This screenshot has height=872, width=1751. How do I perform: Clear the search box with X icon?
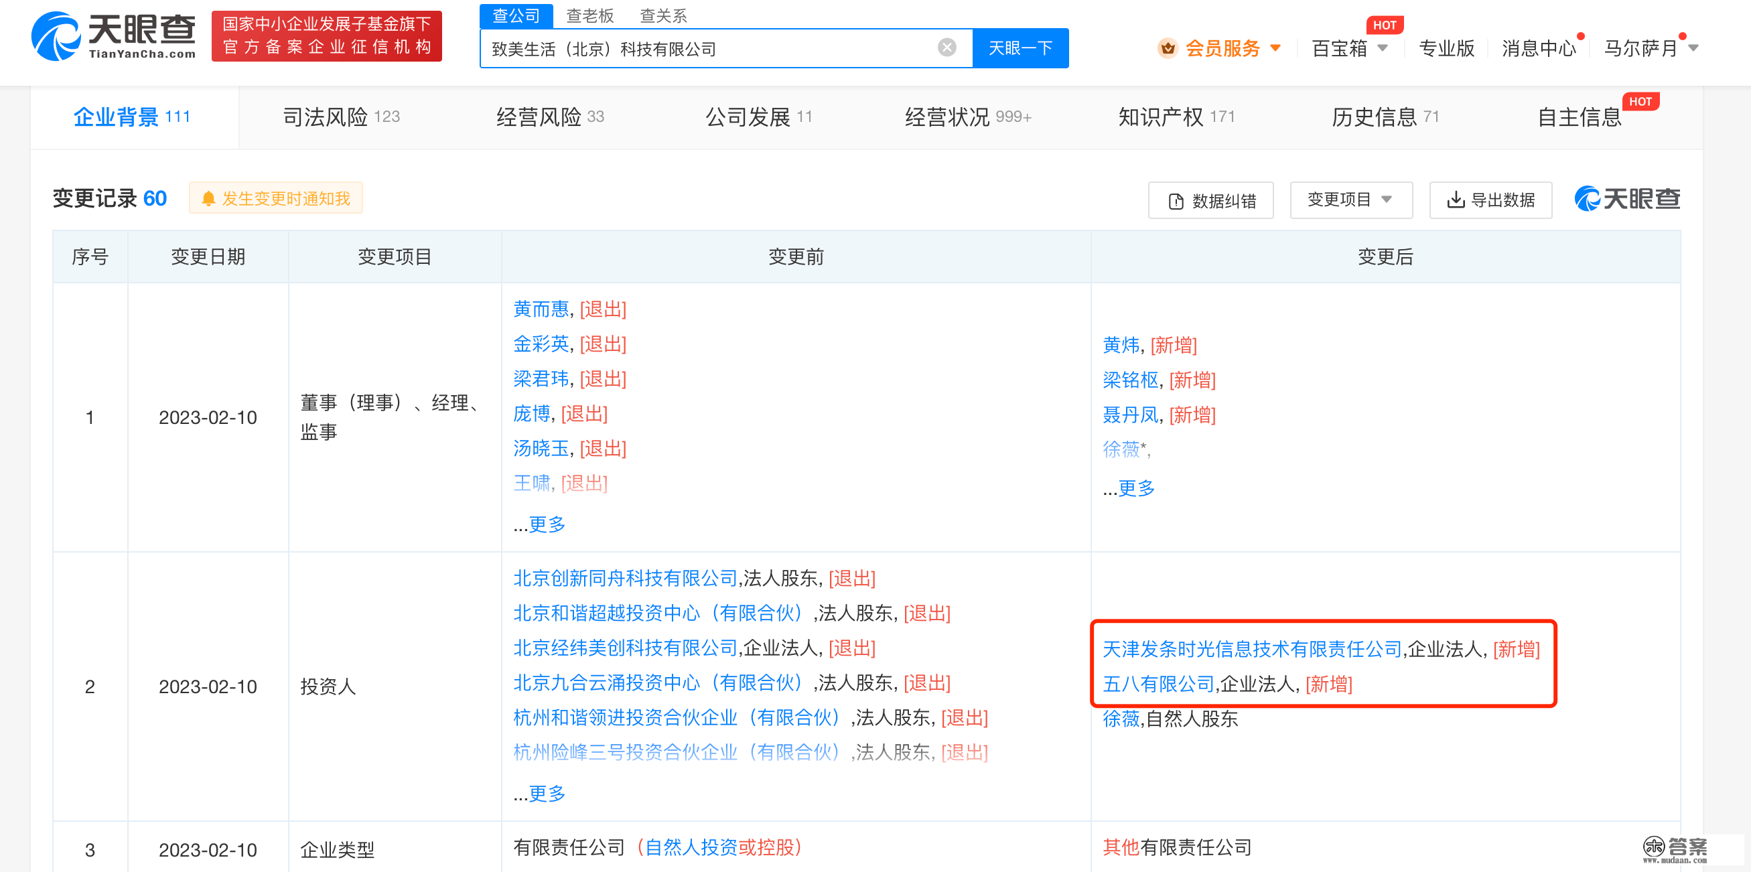(947, 48)
